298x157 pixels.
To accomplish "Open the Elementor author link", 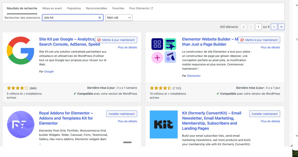I will (x=194, y=76).
